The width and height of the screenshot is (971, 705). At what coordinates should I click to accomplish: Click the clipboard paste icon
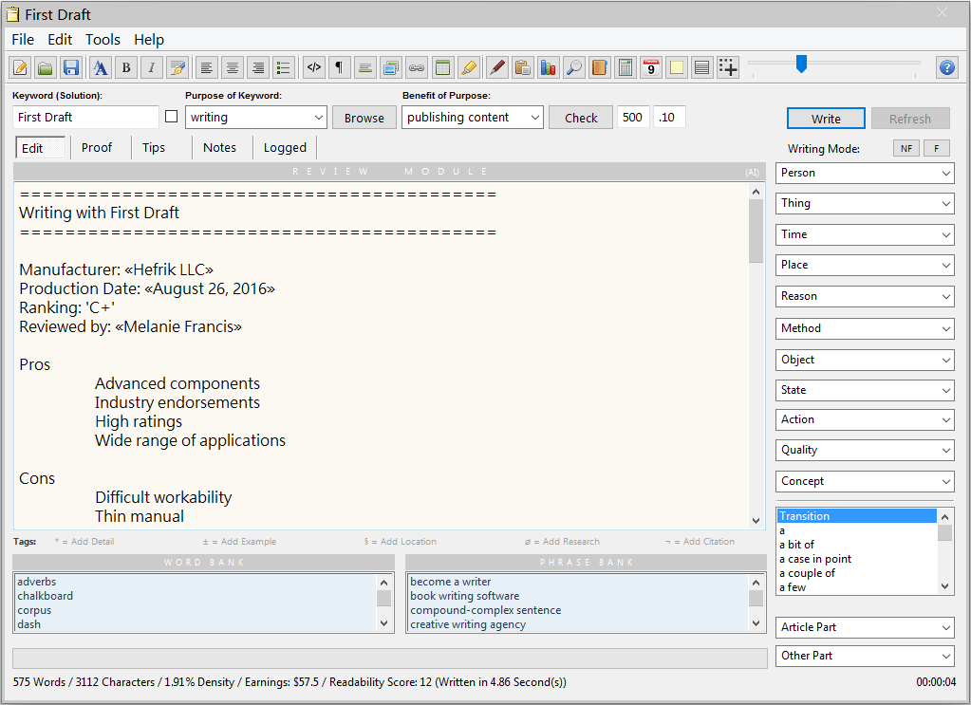coord(523,67)
